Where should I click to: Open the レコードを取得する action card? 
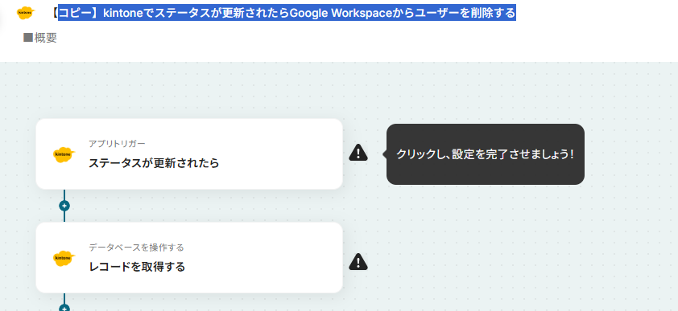point(189,257)
